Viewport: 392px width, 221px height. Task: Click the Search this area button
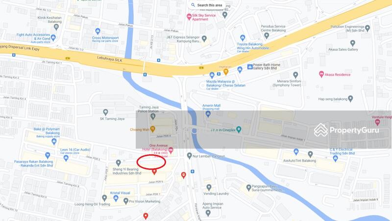pyautogui.click(x=206, y=5)
